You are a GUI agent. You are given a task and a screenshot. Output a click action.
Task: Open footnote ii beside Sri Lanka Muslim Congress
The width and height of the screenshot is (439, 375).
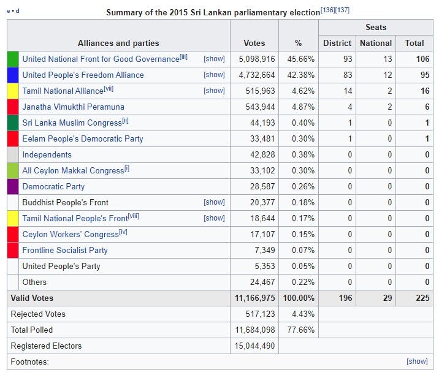(125, 121)
